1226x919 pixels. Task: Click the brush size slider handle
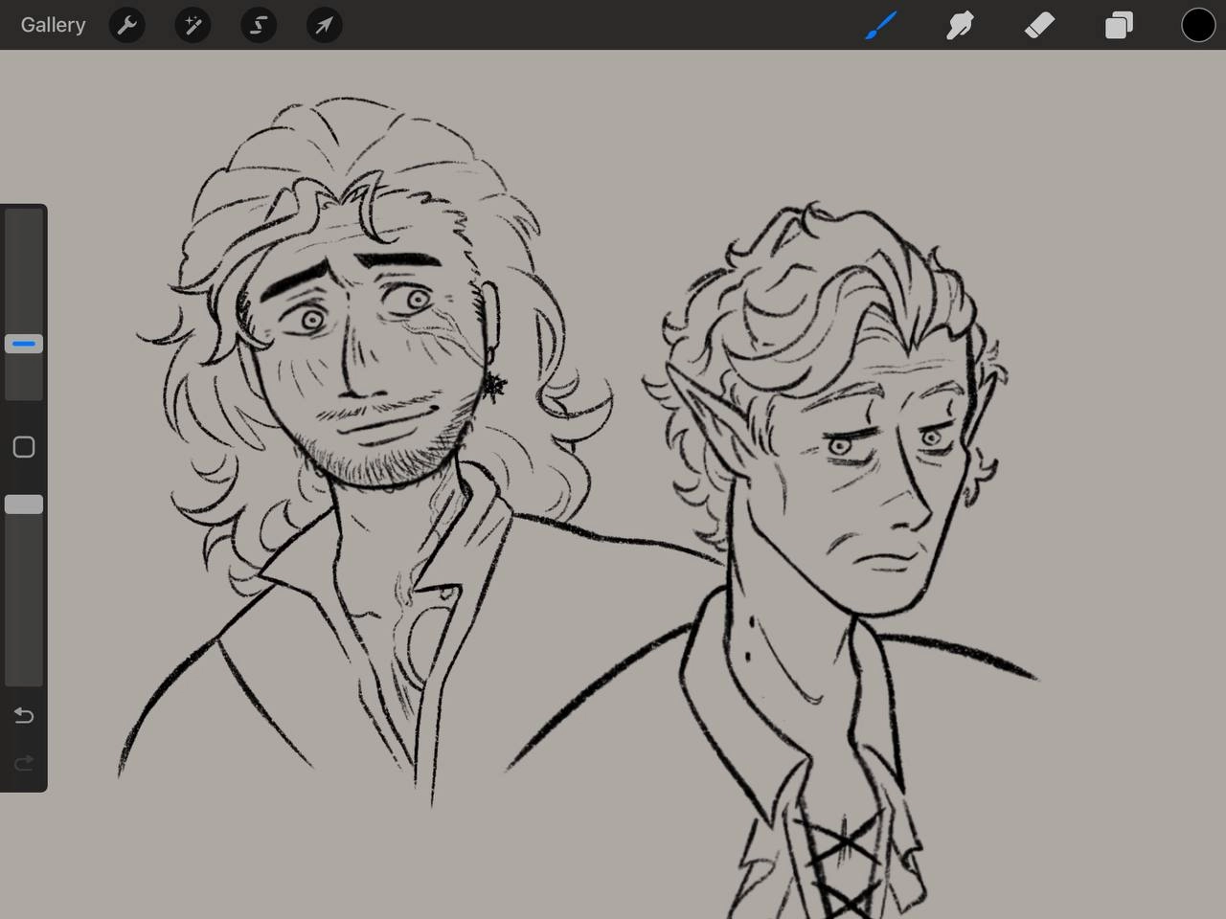coord(24,344)
